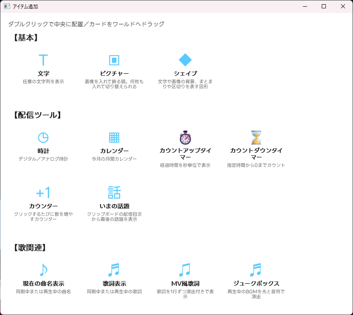This screenshot has width=353, height=315.
Task: Click the 時計 card title
Action: [x=43, y=151]
